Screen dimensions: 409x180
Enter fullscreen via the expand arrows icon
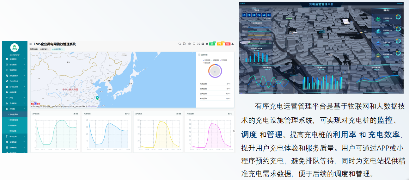(x=198, y=44)
